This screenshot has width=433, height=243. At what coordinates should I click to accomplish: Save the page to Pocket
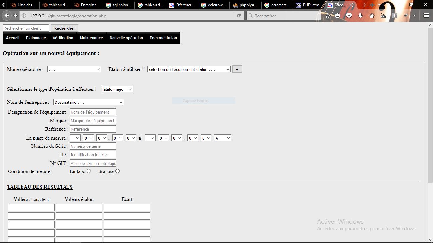(349, 15)
